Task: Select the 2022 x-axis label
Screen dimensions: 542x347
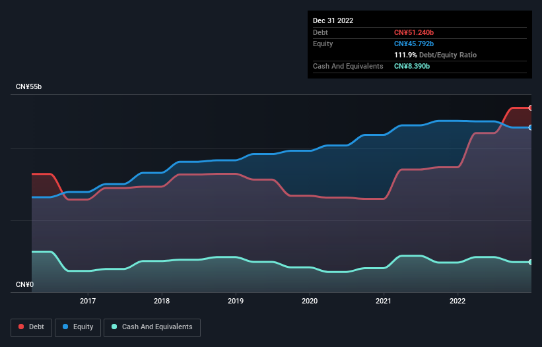Action: click(x=457, y=301)
